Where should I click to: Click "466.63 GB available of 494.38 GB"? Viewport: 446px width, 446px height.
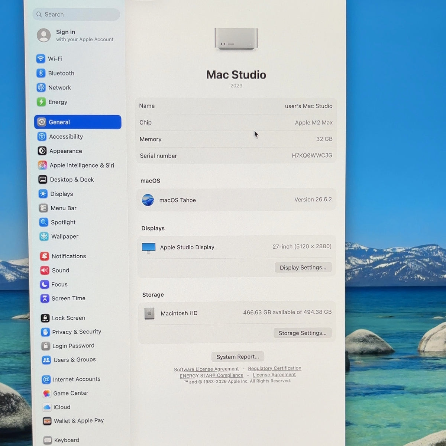click(x=287, y=312)
